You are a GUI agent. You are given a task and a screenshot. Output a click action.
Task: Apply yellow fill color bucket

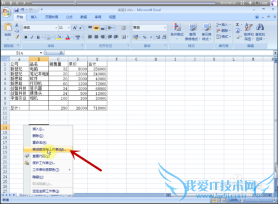pyautogui.click(x=59, y=37)
